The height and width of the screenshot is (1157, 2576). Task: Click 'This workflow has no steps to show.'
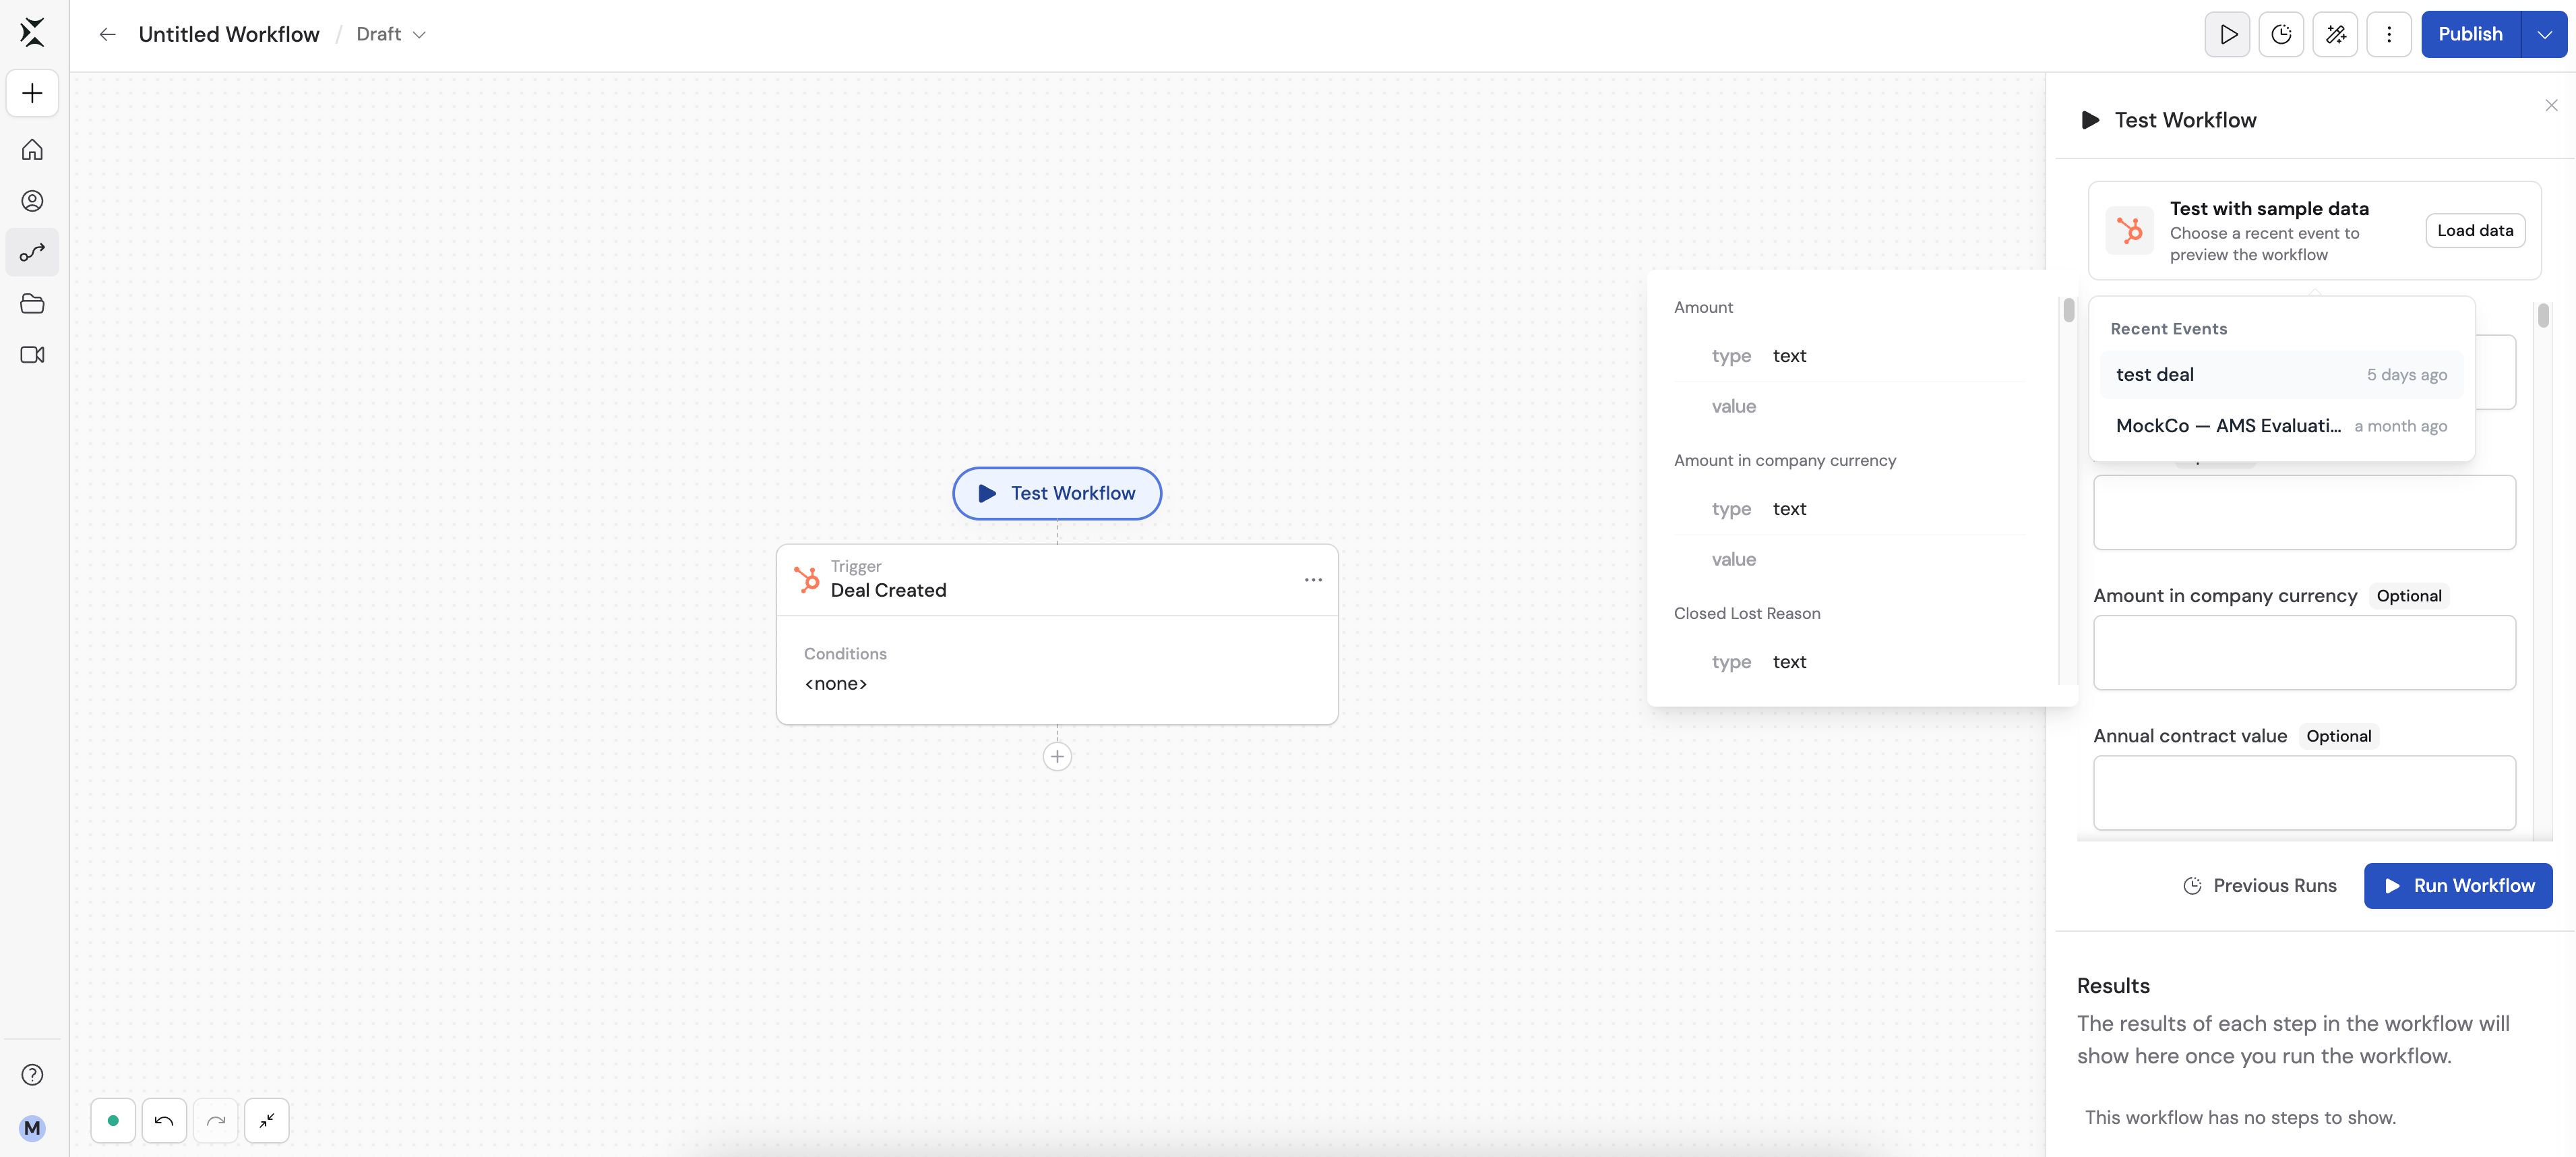[2240, 1118]
